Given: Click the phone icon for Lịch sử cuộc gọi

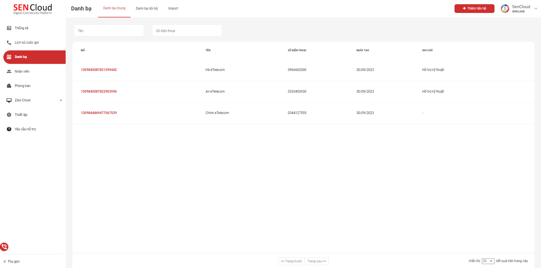Looking at the screenshot, I should [9, 43].
